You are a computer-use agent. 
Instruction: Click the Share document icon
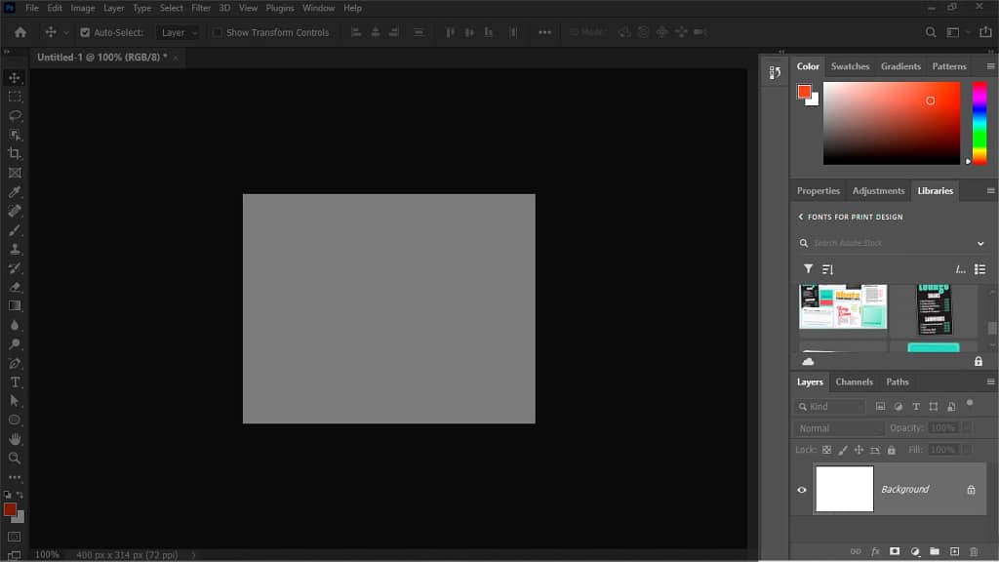coord(985,32)
